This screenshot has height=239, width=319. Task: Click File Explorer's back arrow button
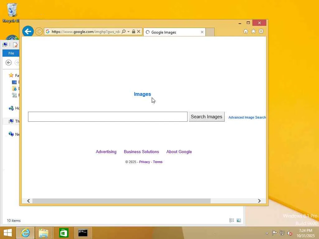point(8,63)
